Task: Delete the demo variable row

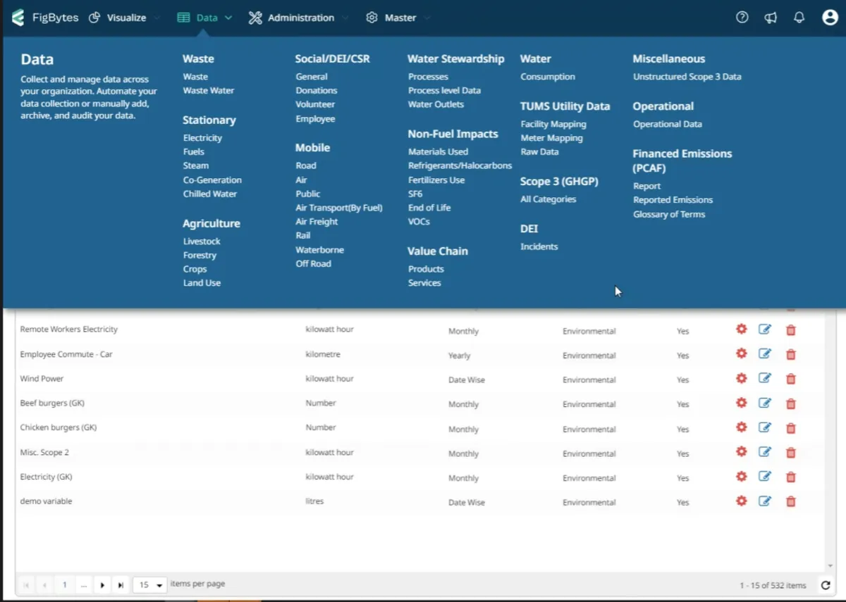Action: [x=791, y=501]
